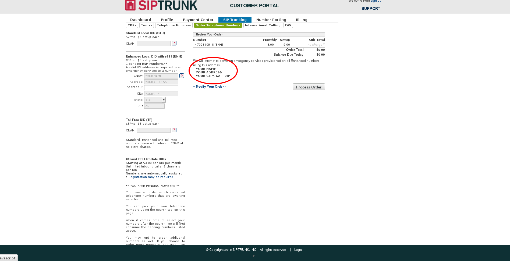Click the Zip input field

[x=154, y=106]
